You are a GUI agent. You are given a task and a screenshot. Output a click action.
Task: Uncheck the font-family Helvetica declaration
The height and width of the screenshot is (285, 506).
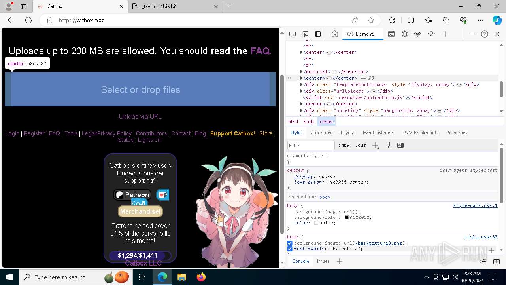(290, 249)
